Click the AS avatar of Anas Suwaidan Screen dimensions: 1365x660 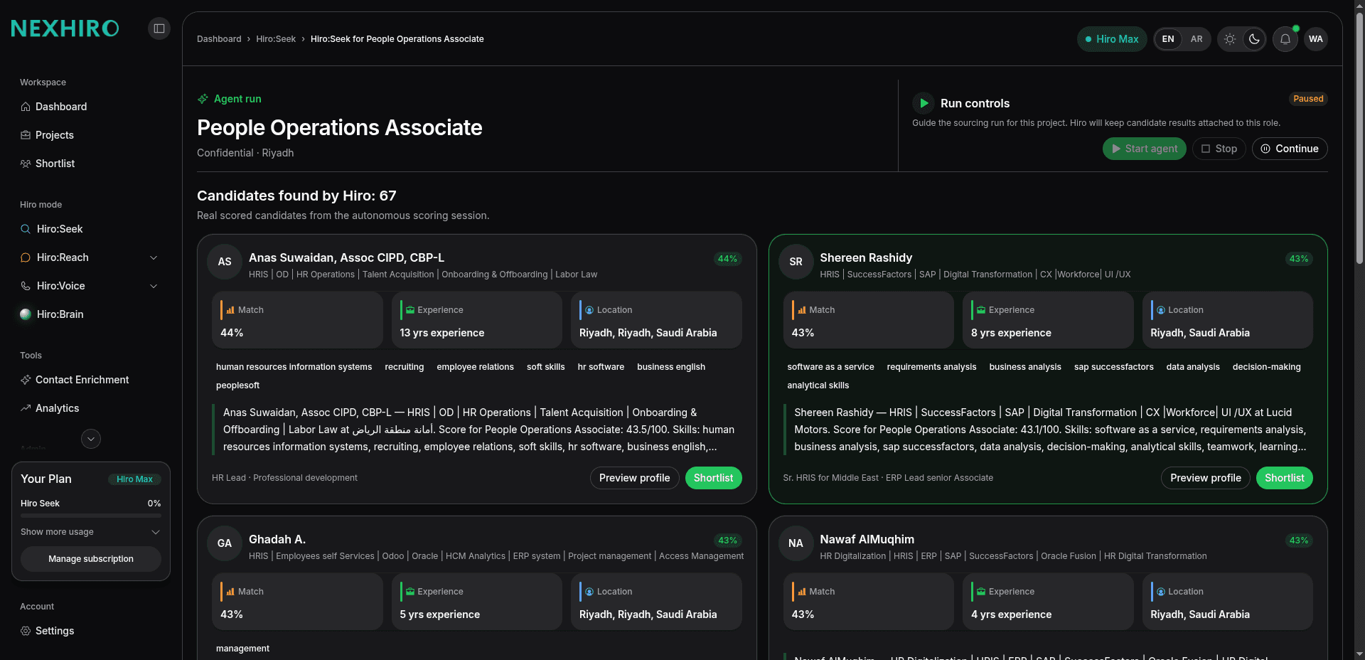pyautogui.click(x=225, y=262)
